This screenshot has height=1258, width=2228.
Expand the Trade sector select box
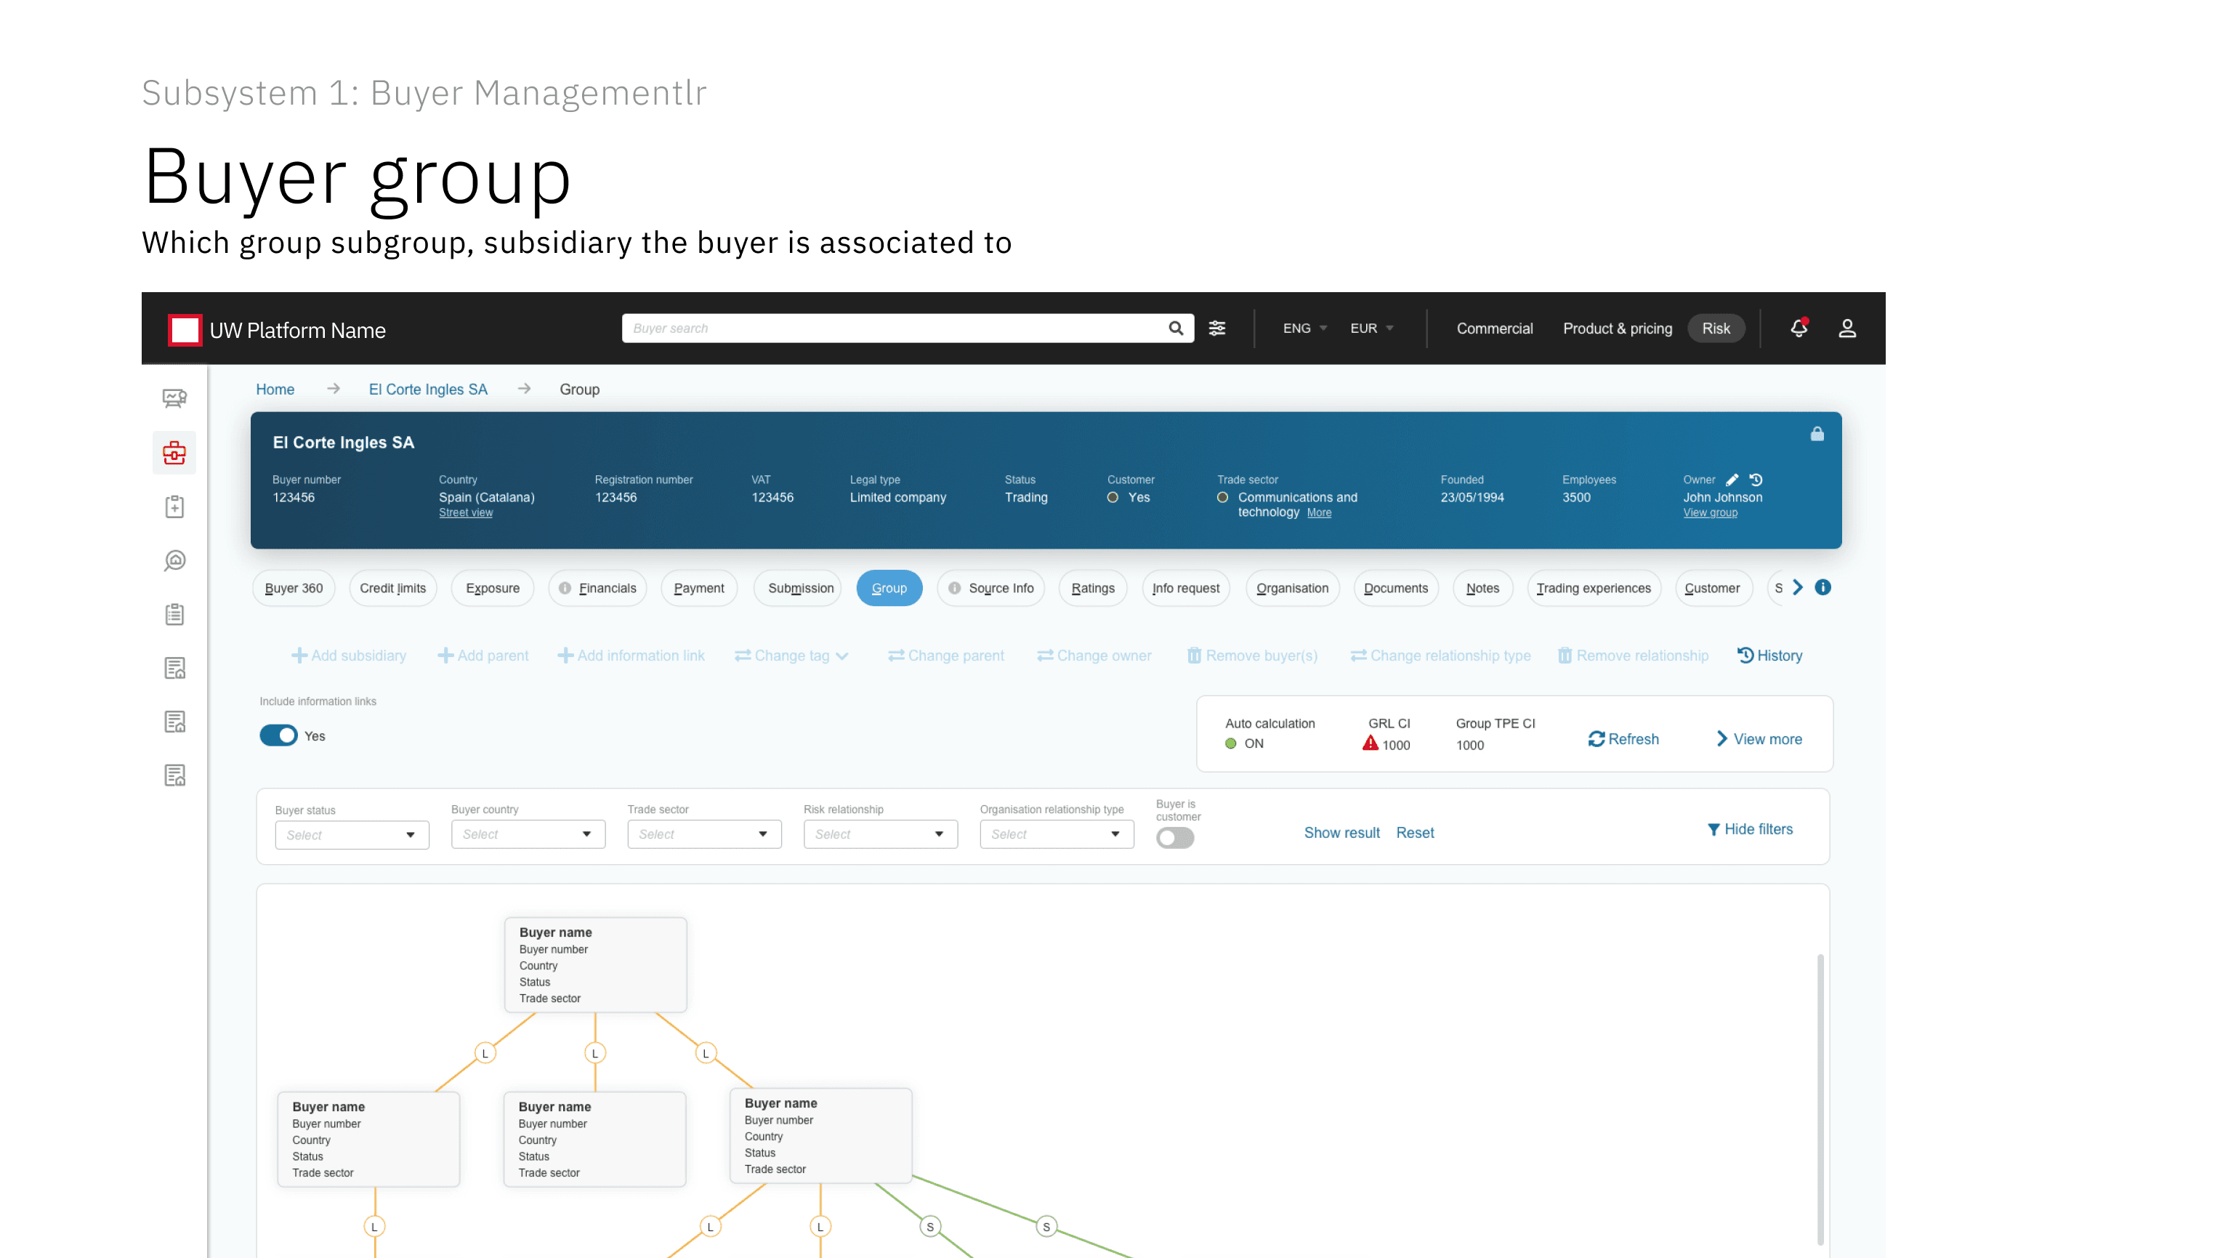coord(703,834)
